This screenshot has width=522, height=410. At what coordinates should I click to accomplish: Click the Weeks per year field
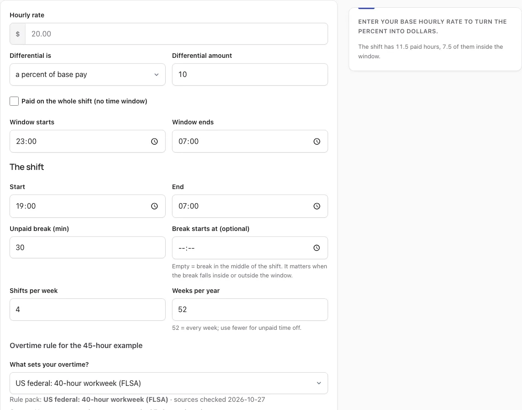click(250, 310)
